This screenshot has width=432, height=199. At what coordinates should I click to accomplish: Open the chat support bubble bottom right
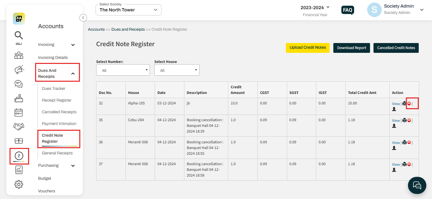(x=417, y=185)
